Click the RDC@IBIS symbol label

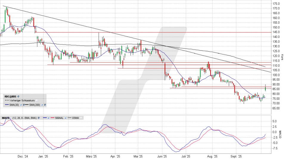[10, 97]
